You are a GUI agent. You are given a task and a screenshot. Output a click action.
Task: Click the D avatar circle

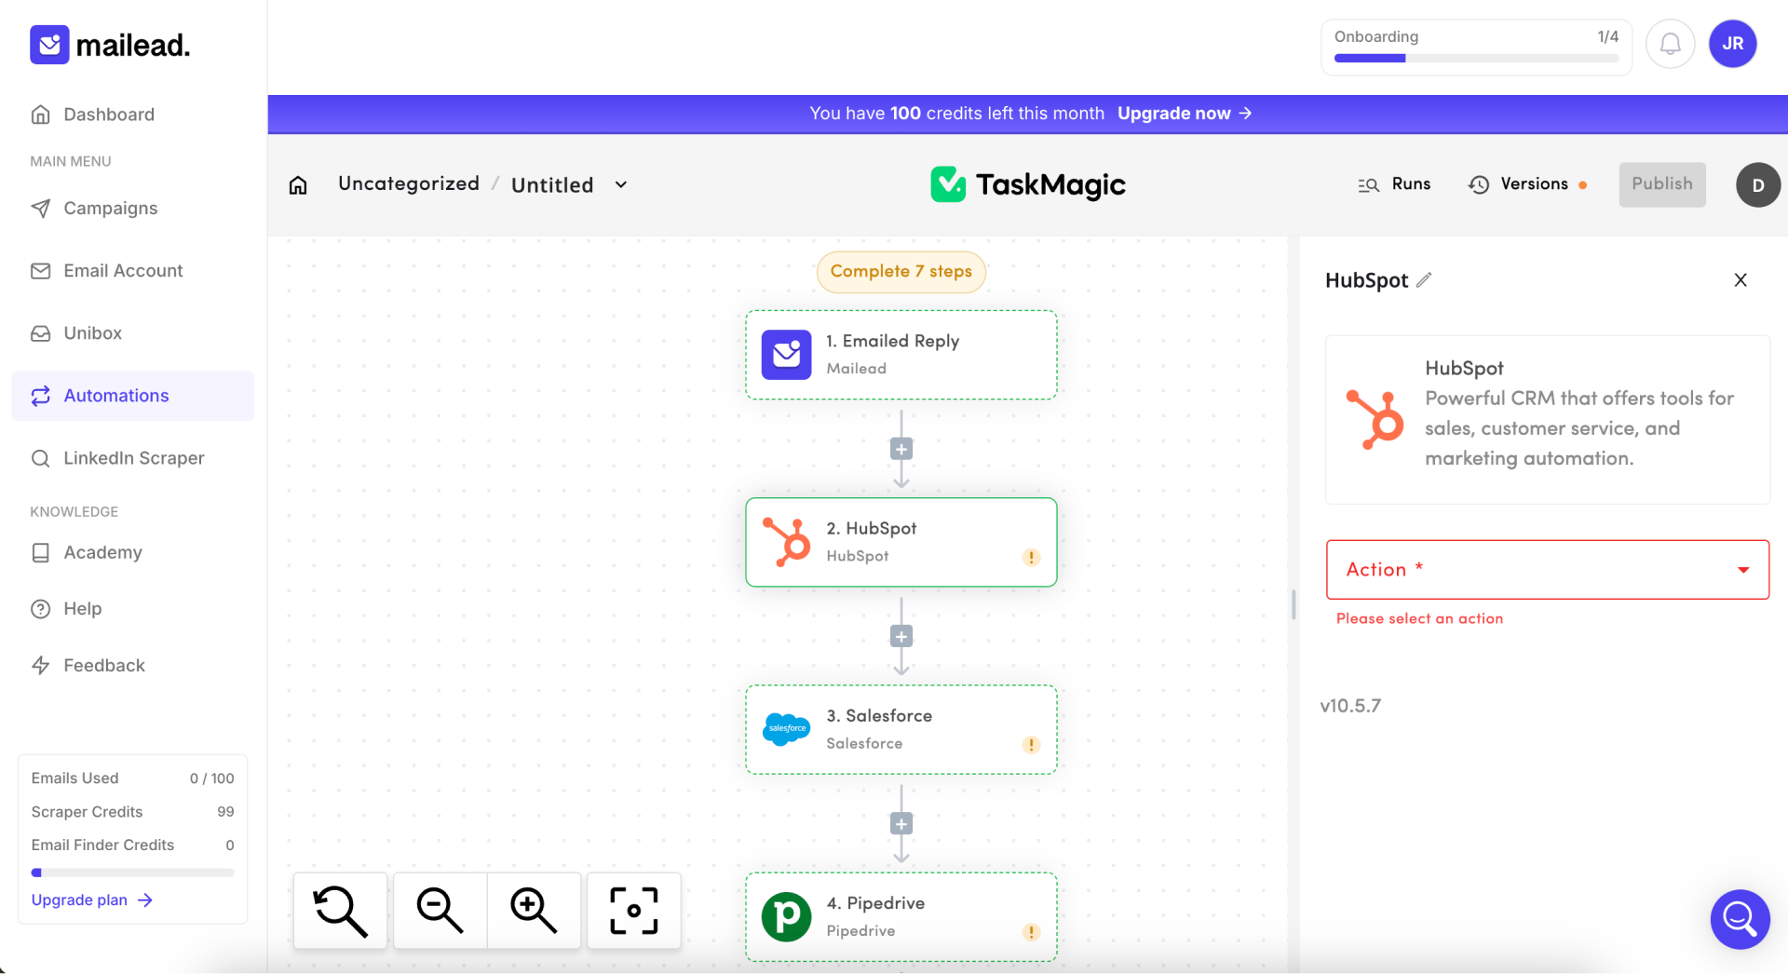1757,185
